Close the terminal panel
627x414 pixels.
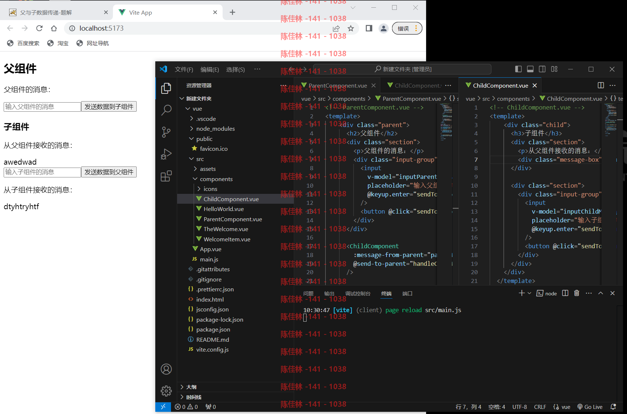pos(613,293)
